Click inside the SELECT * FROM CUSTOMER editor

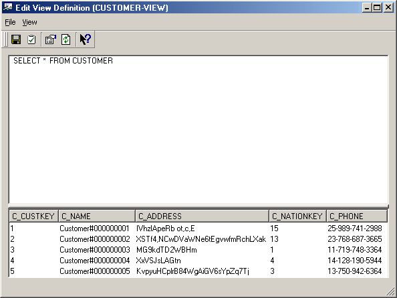(198, 129)
